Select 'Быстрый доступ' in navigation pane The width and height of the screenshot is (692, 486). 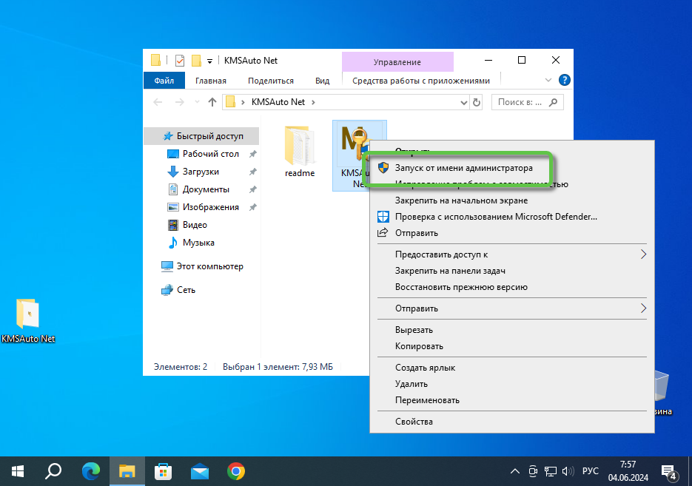(x=201, y=136)
